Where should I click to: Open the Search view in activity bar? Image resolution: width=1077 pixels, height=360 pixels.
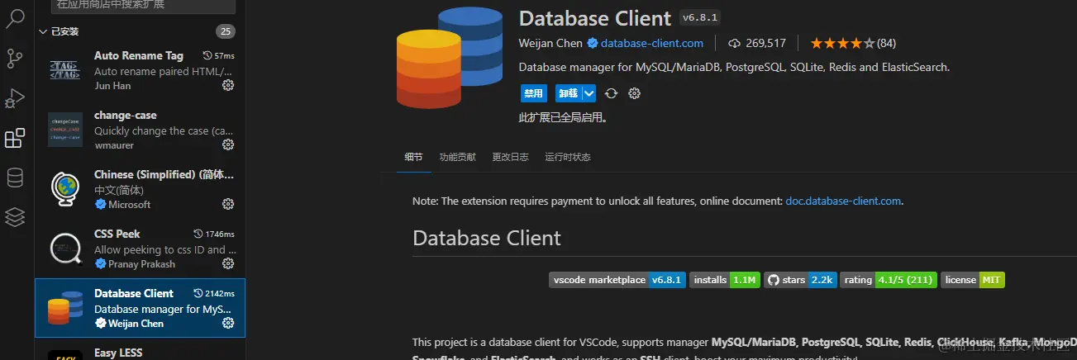click(x=15, y=18)
